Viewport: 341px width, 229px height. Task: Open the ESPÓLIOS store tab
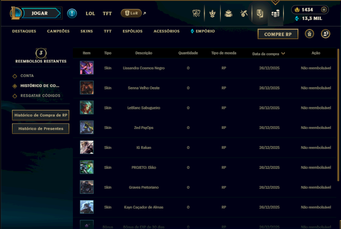click(x=133, y=31)
